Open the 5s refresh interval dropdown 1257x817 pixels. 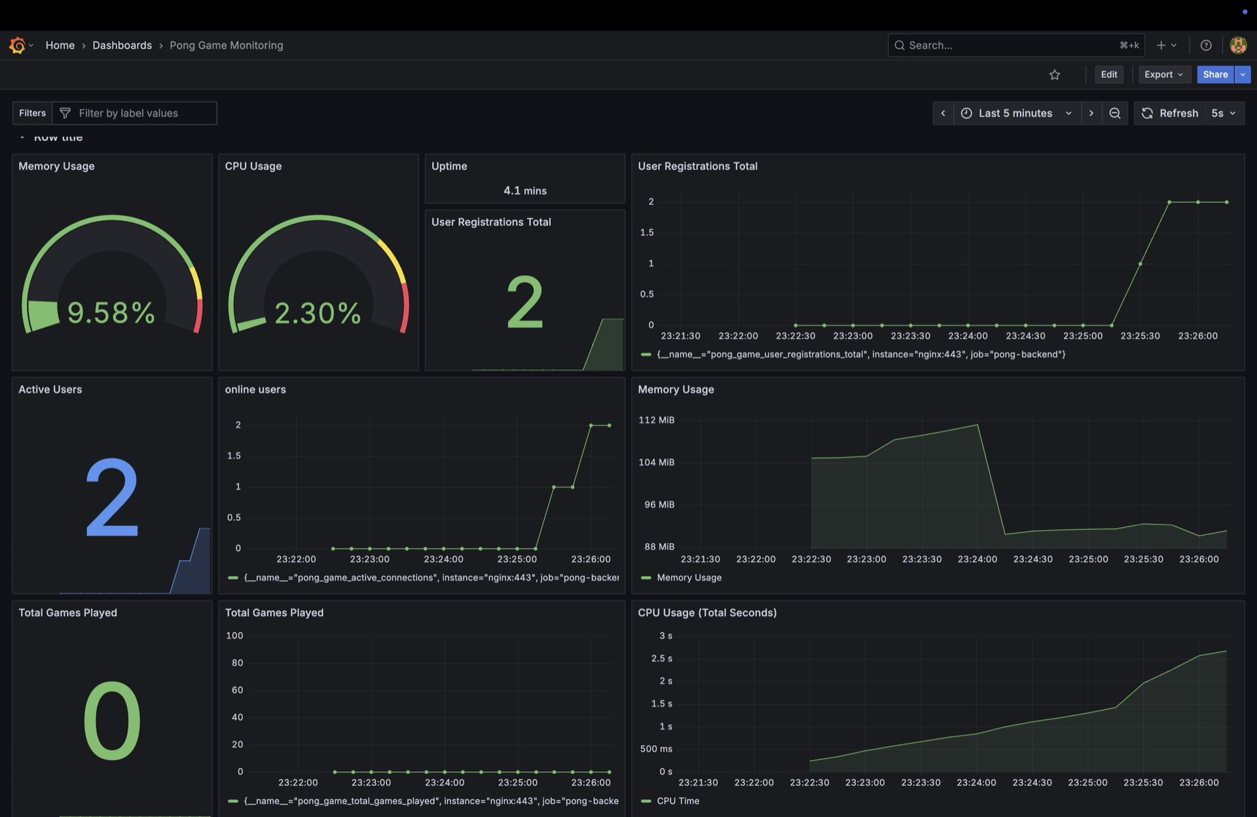[1223, 113]
